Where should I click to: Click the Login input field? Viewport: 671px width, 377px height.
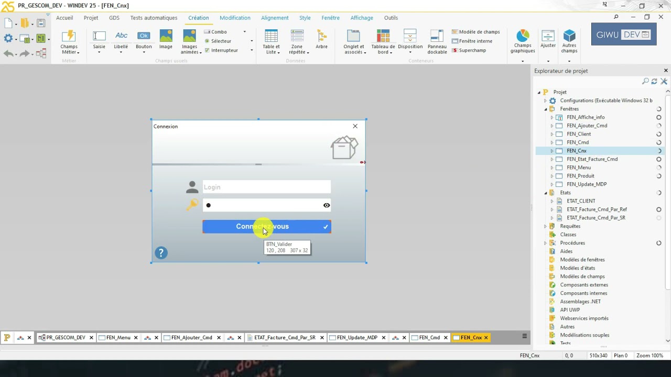click(x=267, y=187)
